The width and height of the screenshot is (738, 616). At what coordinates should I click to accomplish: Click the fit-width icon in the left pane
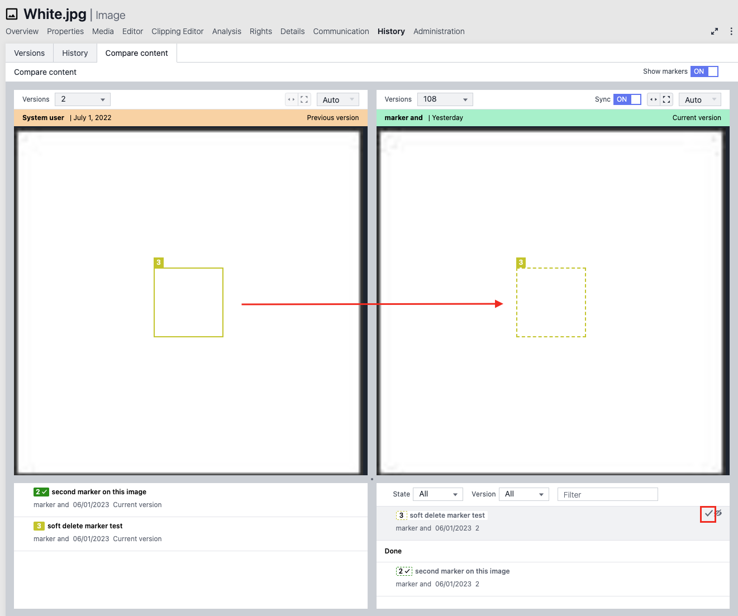coord(291,99)
